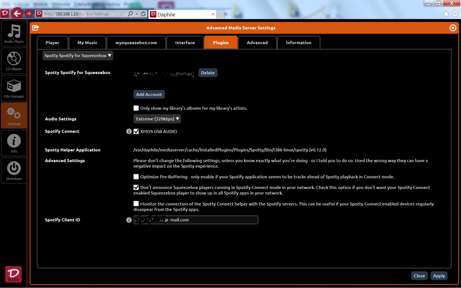This screenshot has width=461, height=288.
Task: Show info tooltip for Spotify Connect
Action: (129, 132)
